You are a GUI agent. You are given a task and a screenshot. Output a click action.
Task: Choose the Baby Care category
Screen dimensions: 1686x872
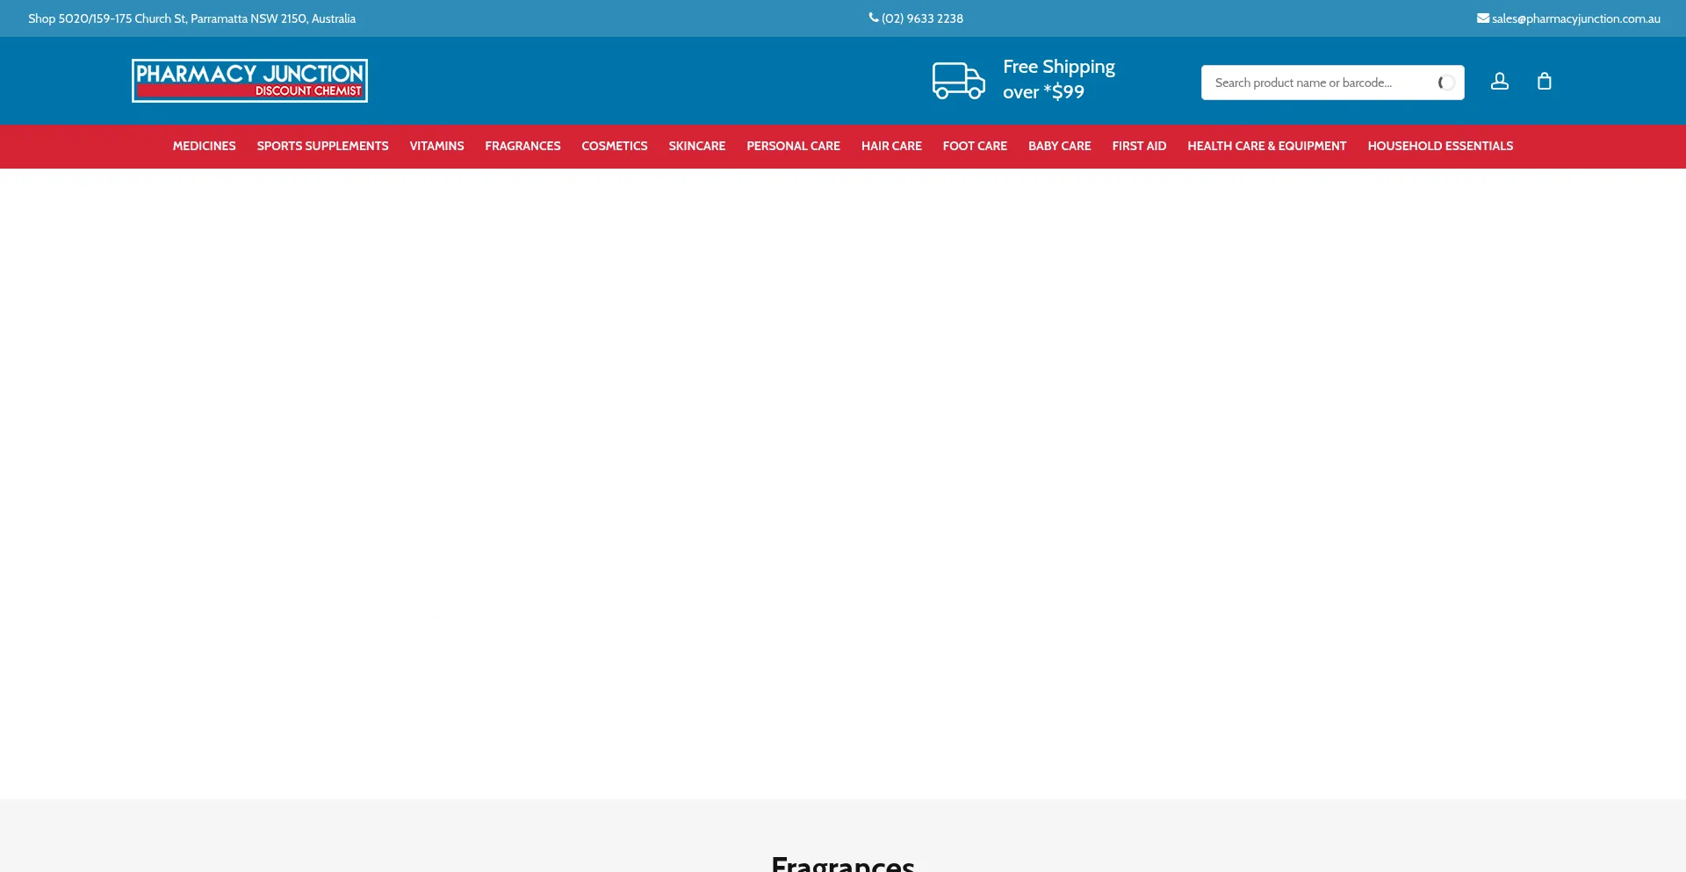pos(1059,147)
